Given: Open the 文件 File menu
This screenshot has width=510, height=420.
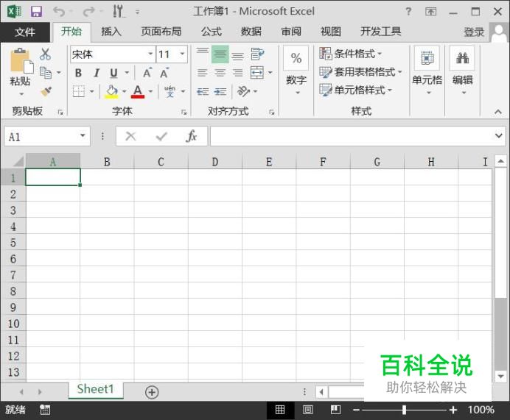Looking at the screenshot, I should tap(25, 32).
